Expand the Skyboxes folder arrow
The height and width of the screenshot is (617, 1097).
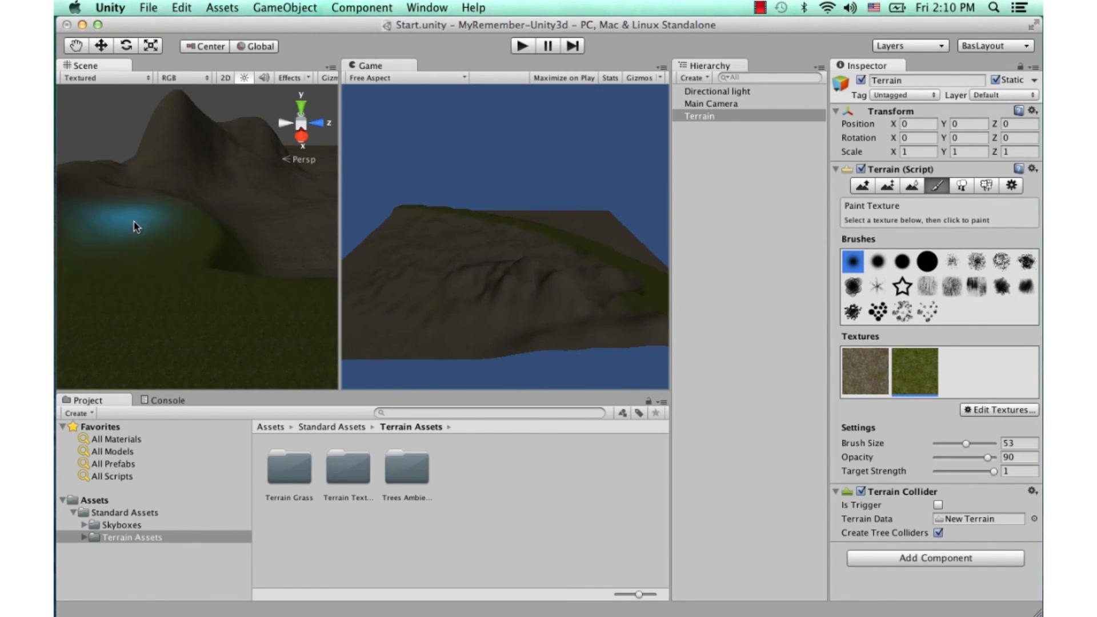coord(84,524)
